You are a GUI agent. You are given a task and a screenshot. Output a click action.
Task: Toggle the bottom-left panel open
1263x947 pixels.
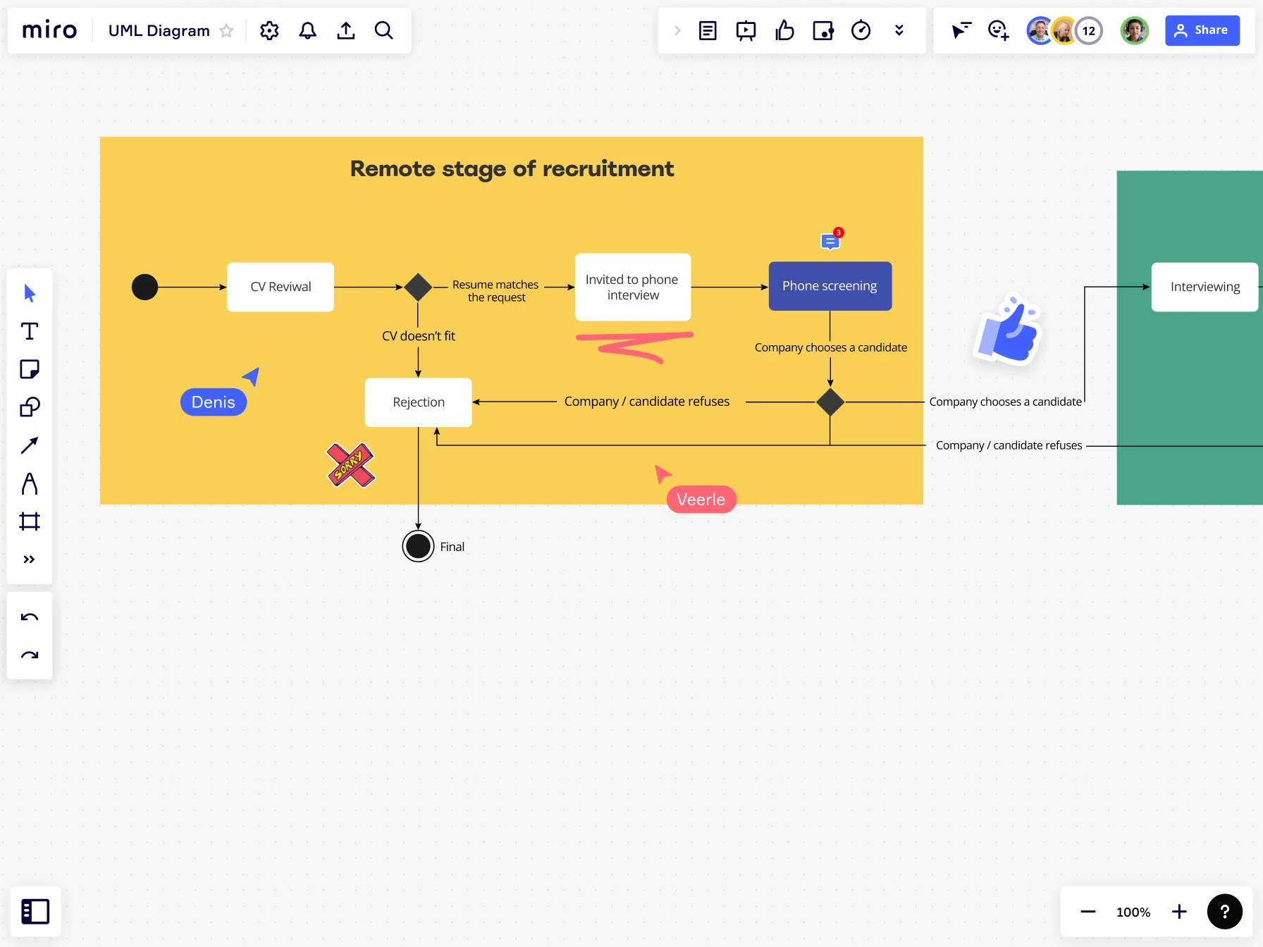[x=35, y=911]
